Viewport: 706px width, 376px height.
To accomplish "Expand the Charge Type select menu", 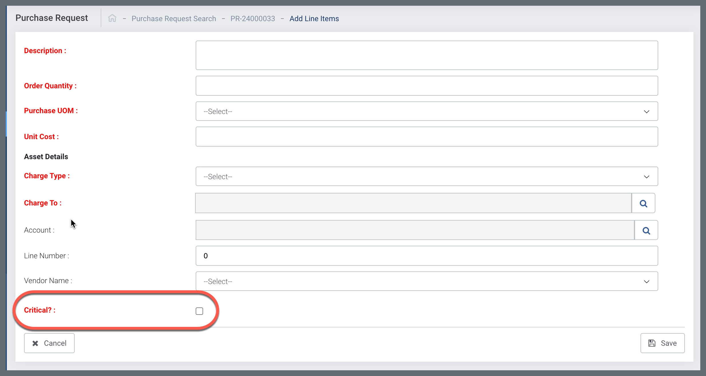I will click(426, 176).
